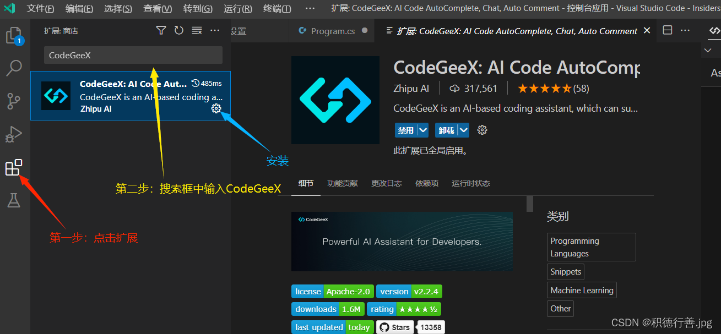Select CodeGeeX extension in results list
721x334 pixels.
tap(131, 96)
